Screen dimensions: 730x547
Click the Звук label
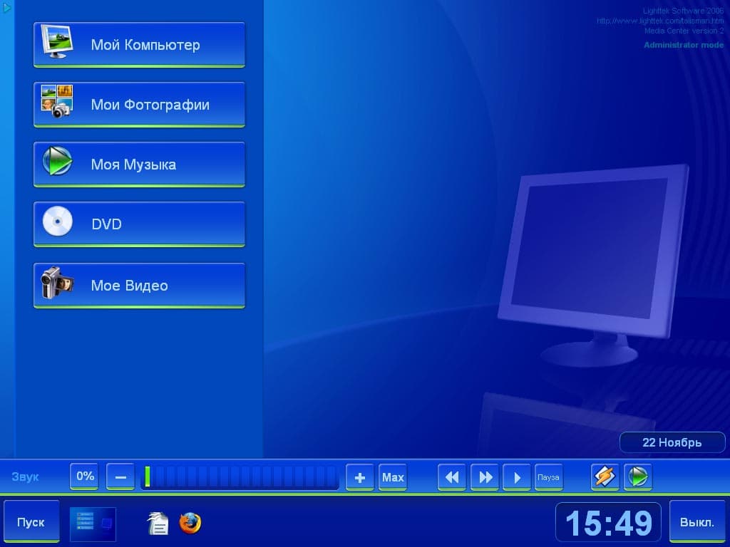tap(25, 476)
